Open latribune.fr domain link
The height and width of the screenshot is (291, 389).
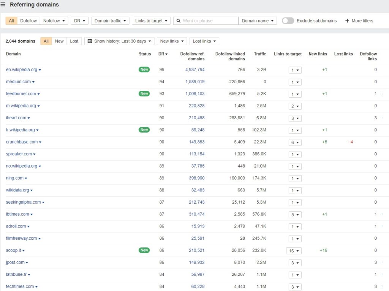(x=16, y=274)
